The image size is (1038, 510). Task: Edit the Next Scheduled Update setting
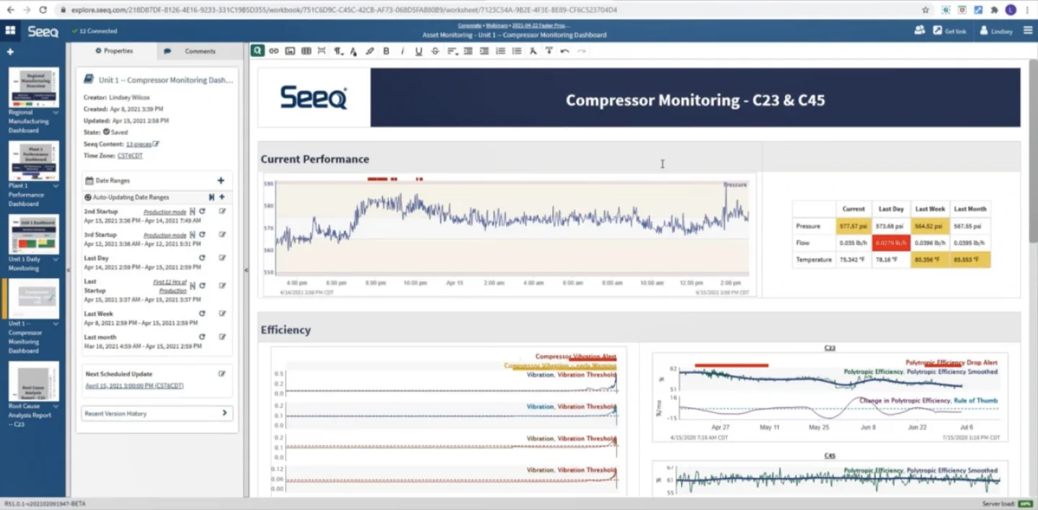pos(222,374)
